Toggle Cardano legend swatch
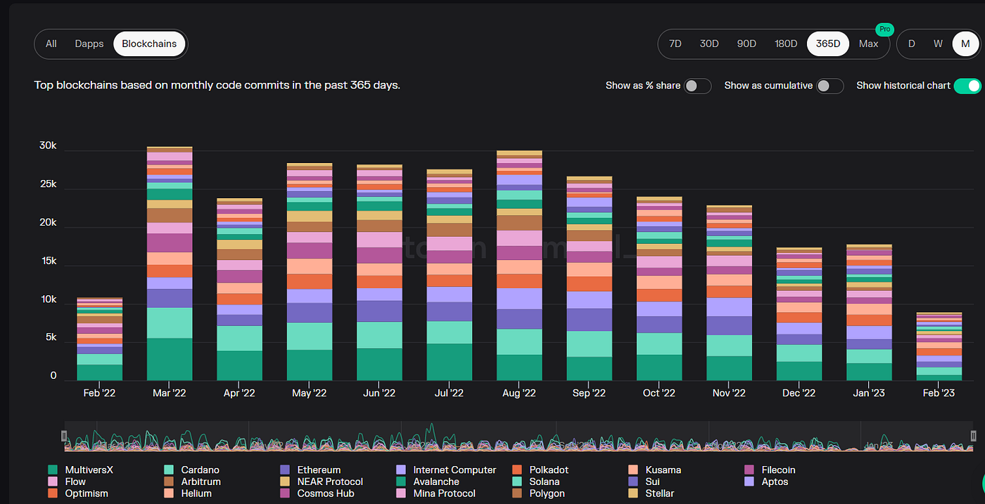This screenshot has height=504, width=985. (169, 470)
